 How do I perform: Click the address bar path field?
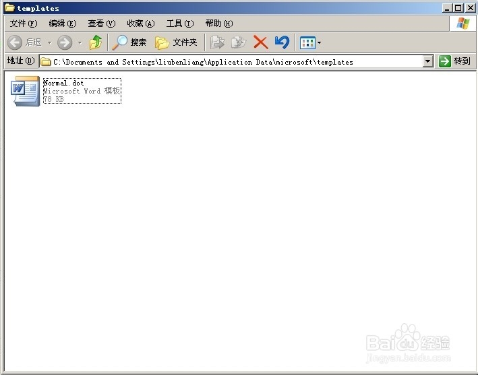232,62
